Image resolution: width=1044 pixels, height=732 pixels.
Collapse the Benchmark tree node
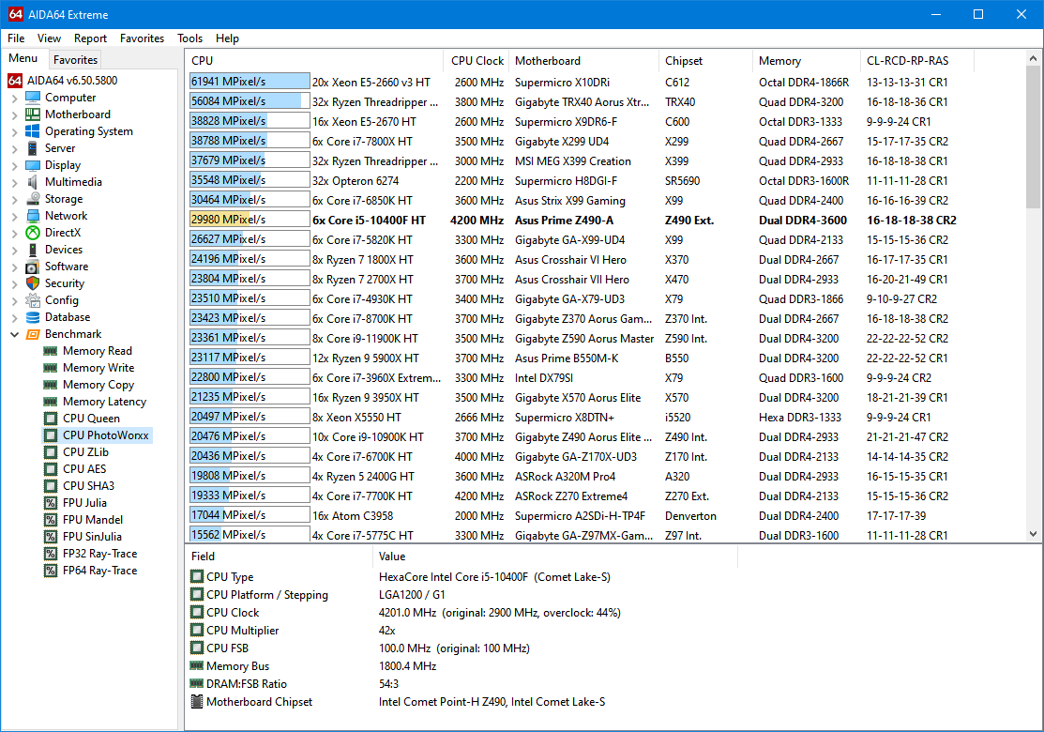click(x=14, y=334)
